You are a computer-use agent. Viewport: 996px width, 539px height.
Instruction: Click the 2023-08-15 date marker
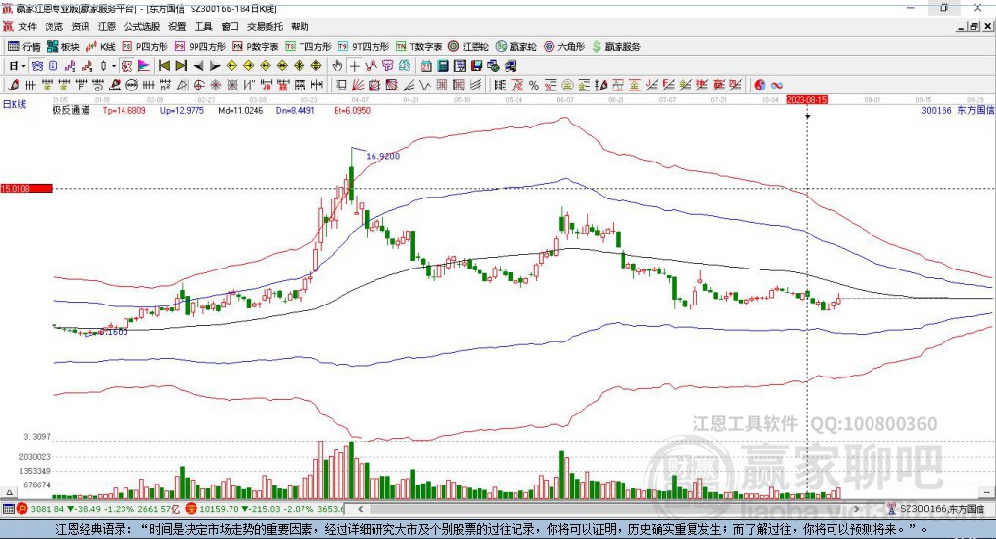[806, 100]
